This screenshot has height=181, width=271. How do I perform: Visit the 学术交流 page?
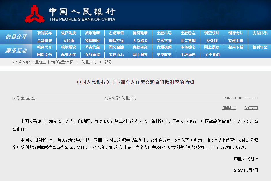[x=164, y=41]
